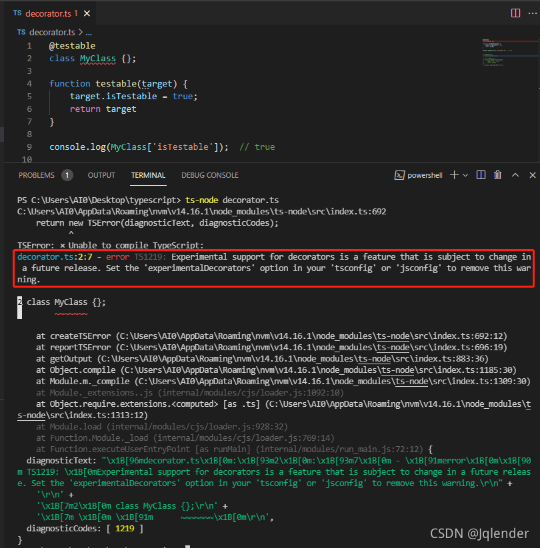Click decorator.ts in the breadcrumb bar
The height and width of the screenshot is (548, 540).
pyautogui.click(x=52, y=33)
